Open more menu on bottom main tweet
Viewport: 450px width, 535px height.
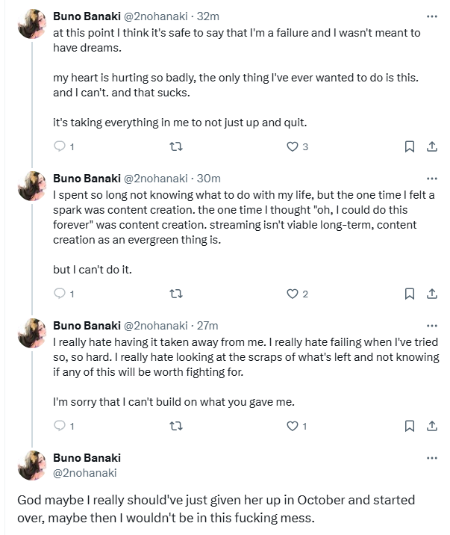tap(431, 458)
